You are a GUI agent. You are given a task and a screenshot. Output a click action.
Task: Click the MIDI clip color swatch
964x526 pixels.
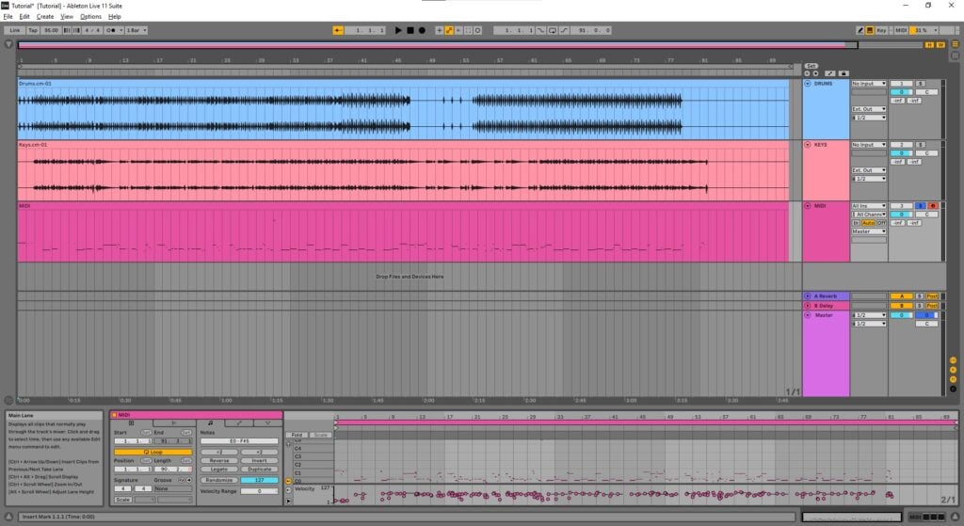pyautogui.click(x=114, y=415)
